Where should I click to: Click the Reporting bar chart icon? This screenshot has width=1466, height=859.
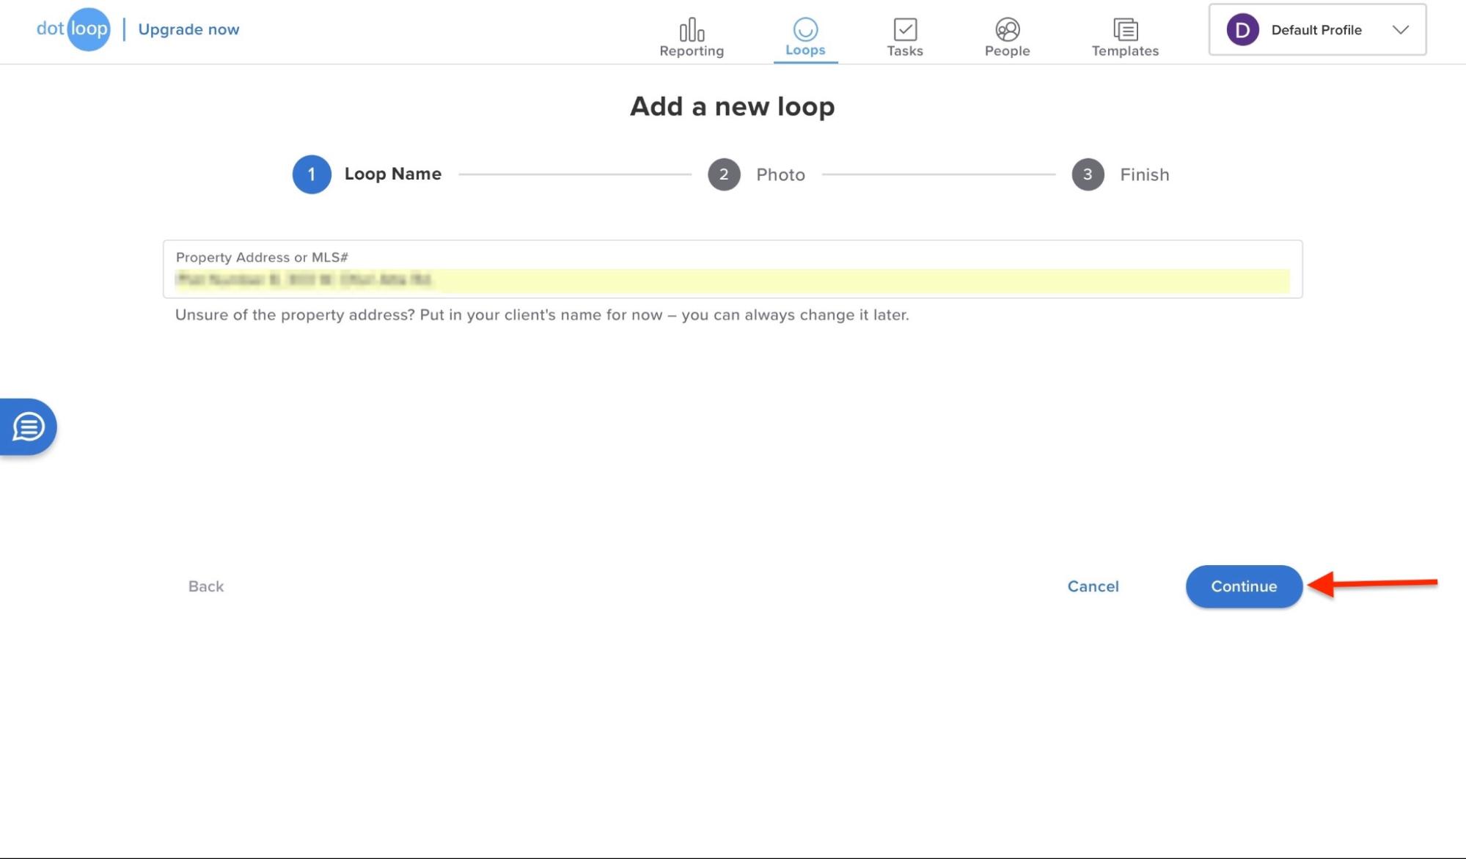pyautogui.click(x=692, y=30)
